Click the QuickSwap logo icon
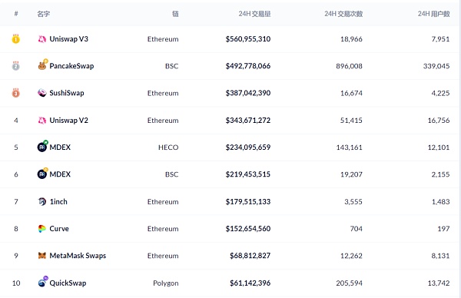The width and height of the screenshot is (461, 298). [43, 282]
